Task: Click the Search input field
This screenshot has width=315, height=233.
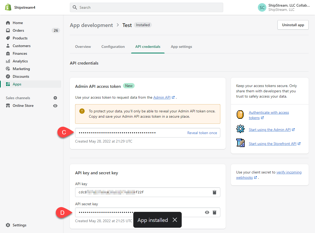Action: [147, 7]
